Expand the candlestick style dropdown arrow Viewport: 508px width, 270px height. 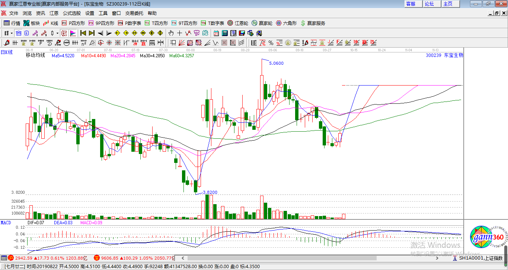pos(57,33)
